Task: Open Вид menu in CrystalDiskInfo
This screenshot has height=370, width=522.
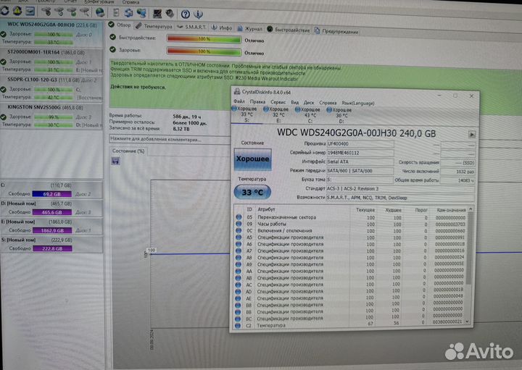Action: (294, 102)
